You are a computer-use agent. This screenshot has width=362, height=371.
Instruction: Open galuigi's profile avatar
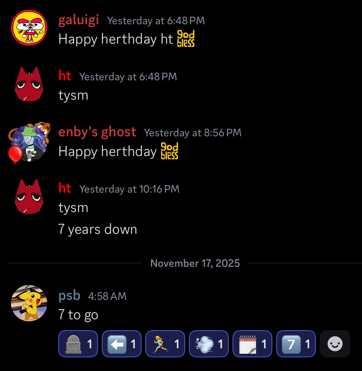29,28
